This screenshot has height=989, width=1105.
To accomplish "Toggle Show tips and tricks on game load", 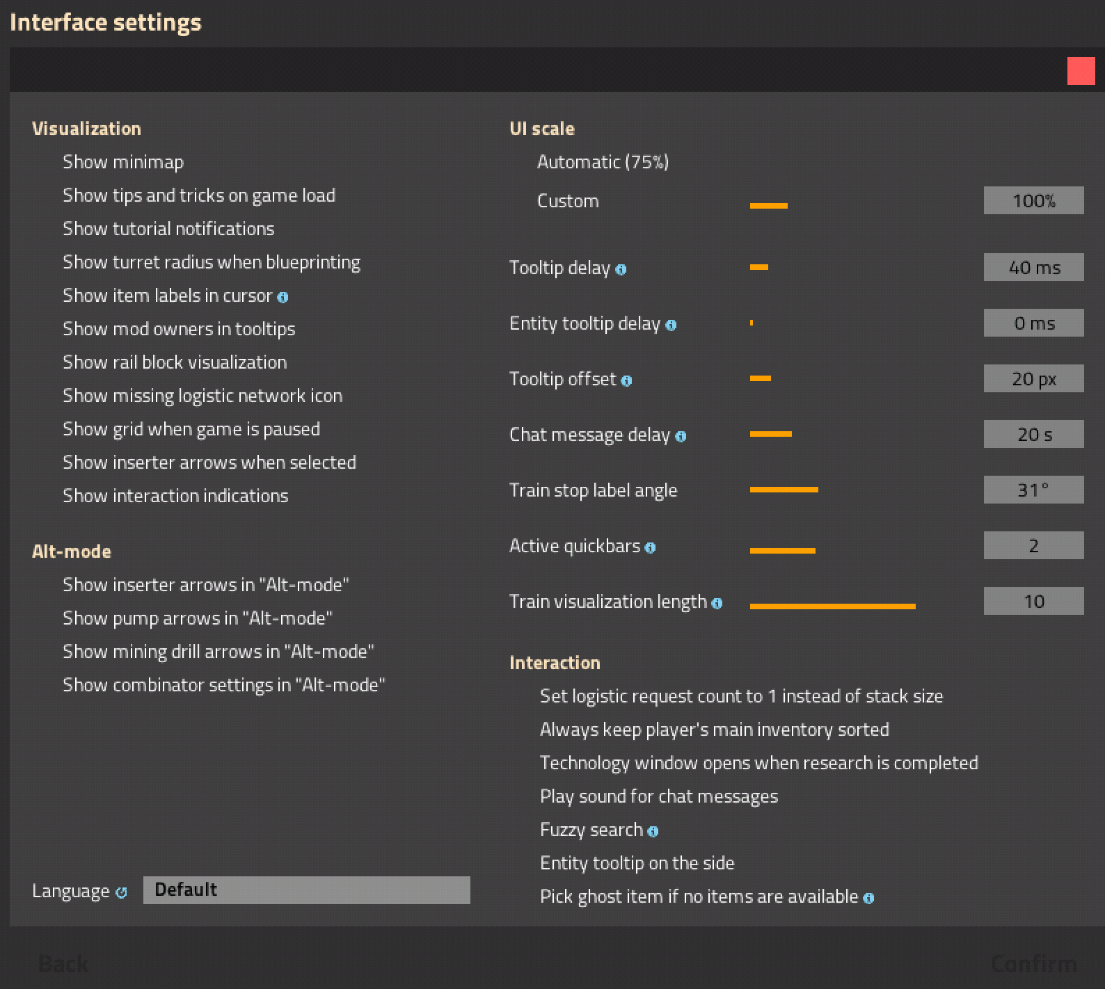I will coord(199,195).
